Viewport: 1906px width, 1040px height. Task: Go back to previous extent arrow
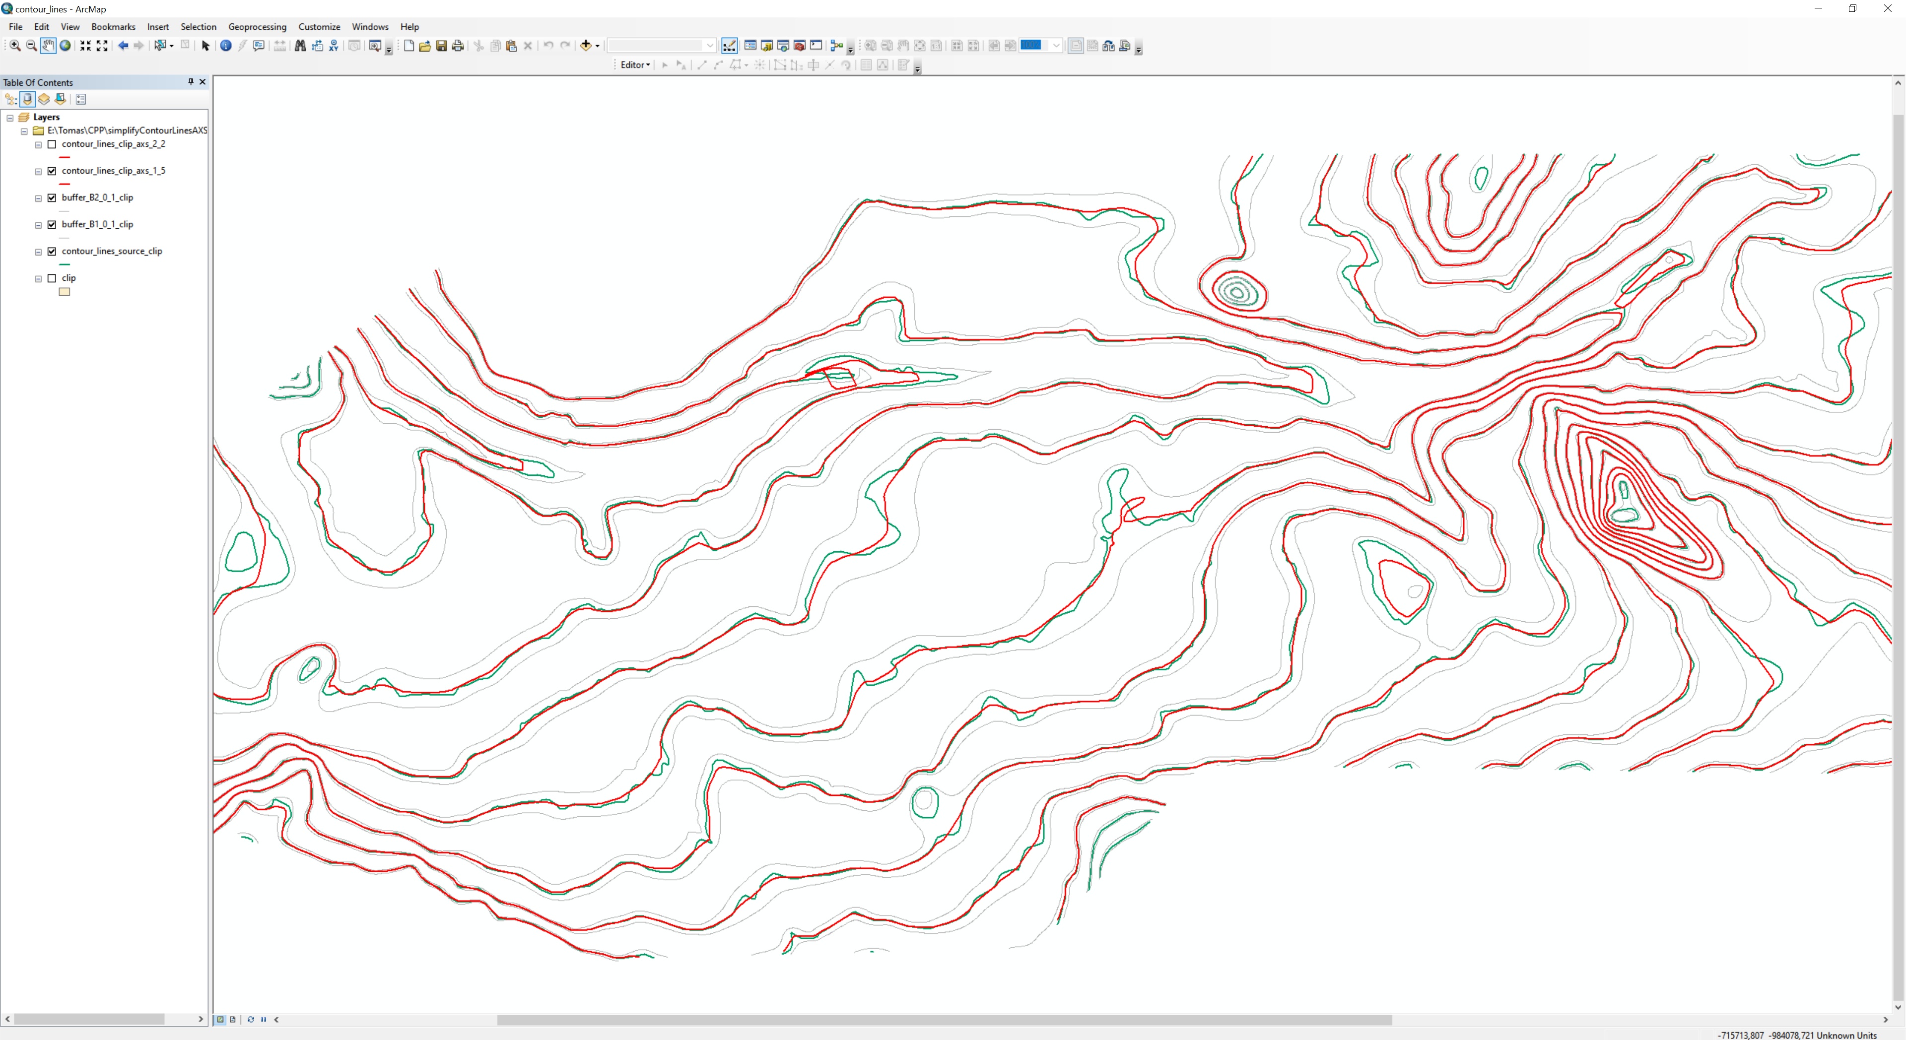tap(123, 46)
